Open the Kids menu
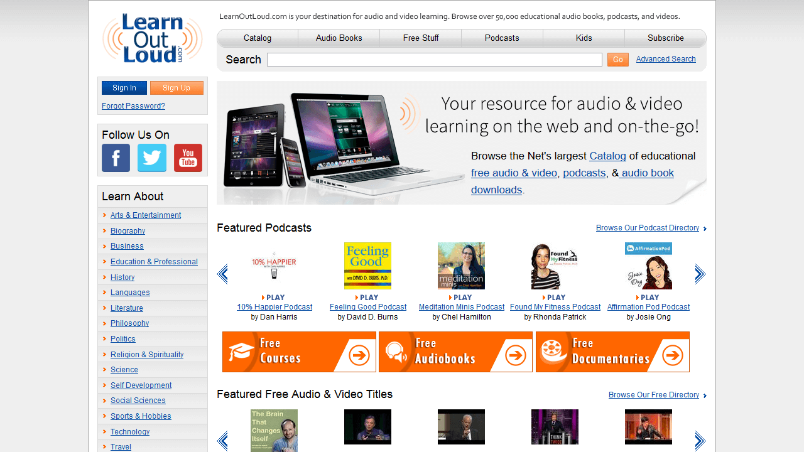 [584, 38]
